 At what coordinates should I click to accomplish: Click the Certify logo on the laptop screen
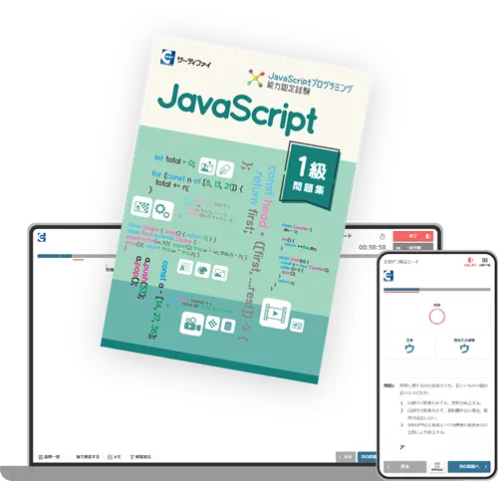[x=42, y=237]
